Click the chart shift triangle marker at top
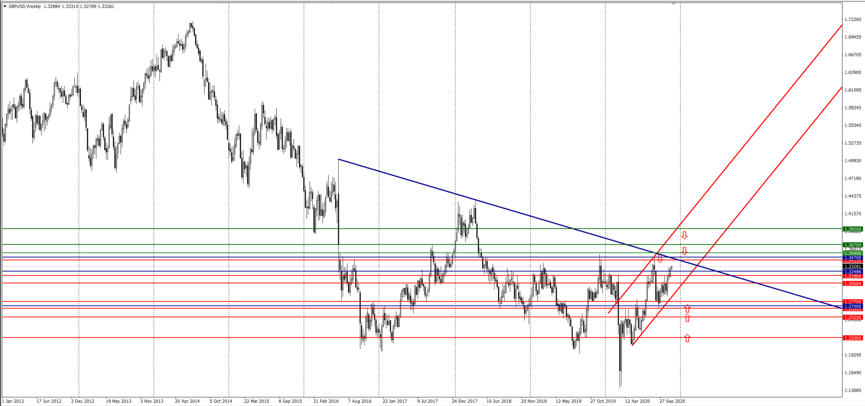Viewport: 865px width, 406px height. click(673, 4)
